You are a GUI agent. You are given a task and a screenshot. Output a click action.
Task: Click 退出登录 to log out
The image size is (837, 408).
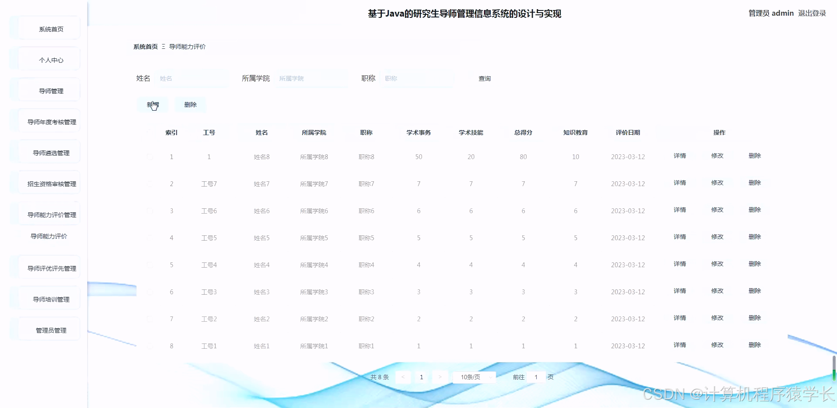coord(811,13)
